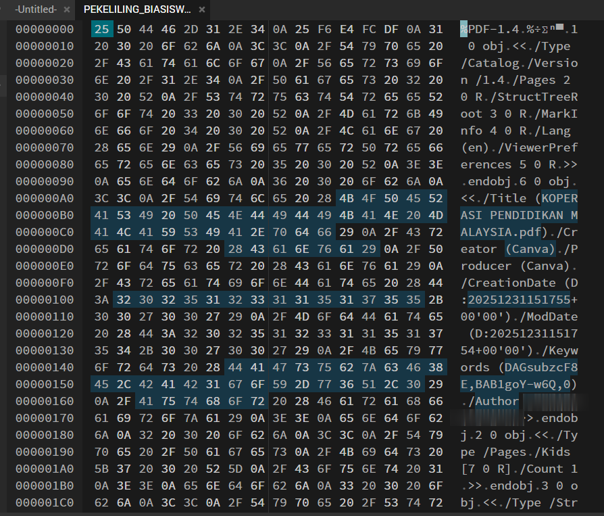Click offset label 00000100
Viewport: 604px width, 516px height.
45,300
